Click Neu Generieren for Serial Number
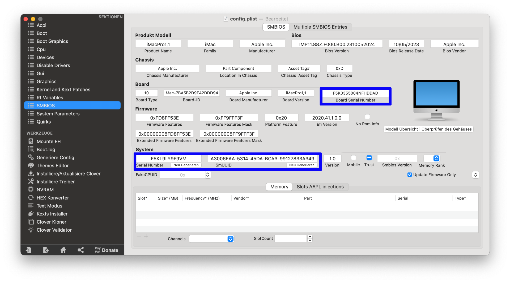The height and width of the screenshot is (282, 510). 186,165
